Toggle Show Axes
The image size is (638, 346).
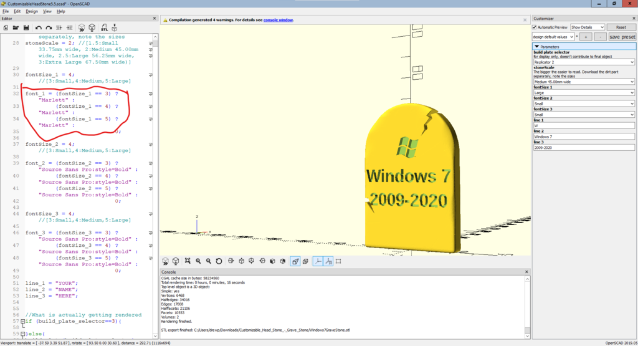318,261
